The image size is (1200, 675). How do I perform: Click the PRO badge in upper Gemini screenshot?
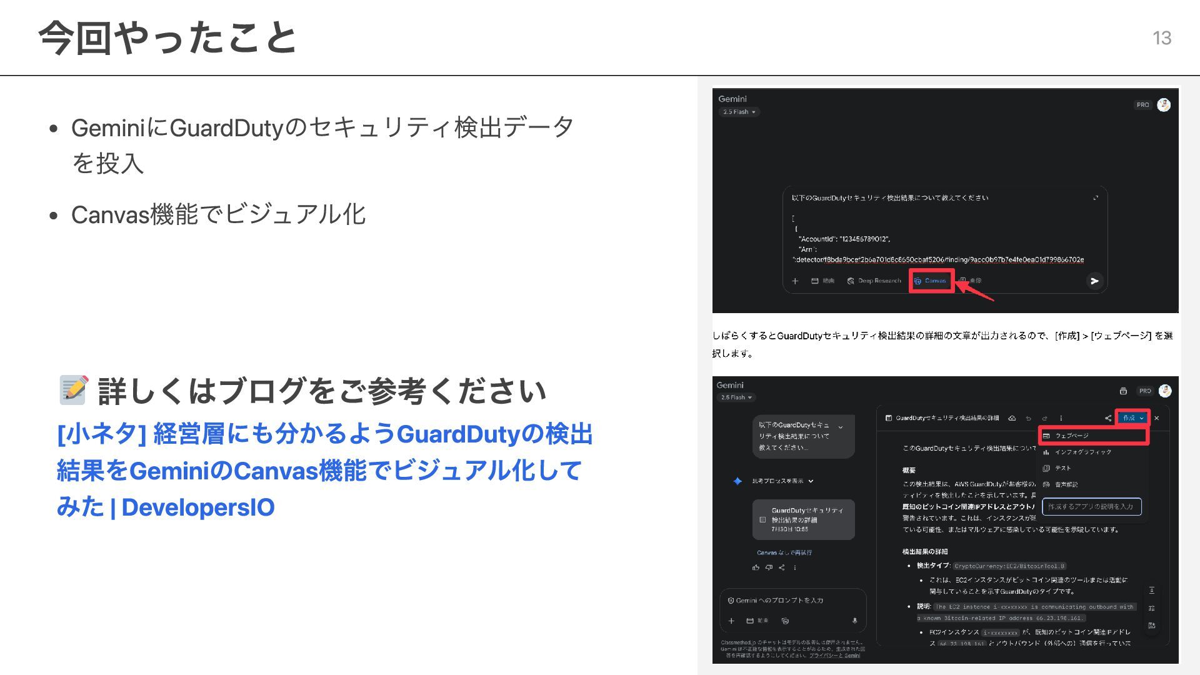click(1142, 105)
